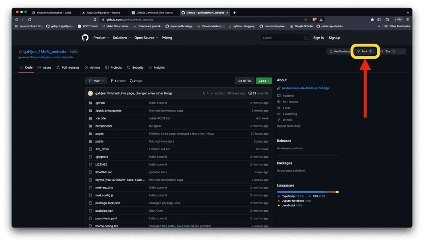
Task: Switch to Website Maintenance – LENS browser tab
Action: (54, 13)
